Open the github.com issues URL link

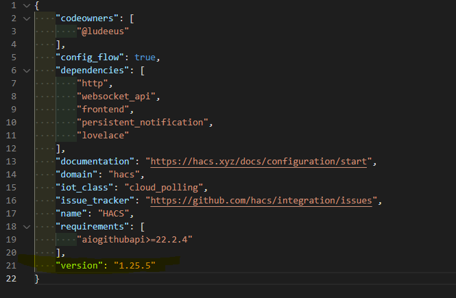[261, 201]
